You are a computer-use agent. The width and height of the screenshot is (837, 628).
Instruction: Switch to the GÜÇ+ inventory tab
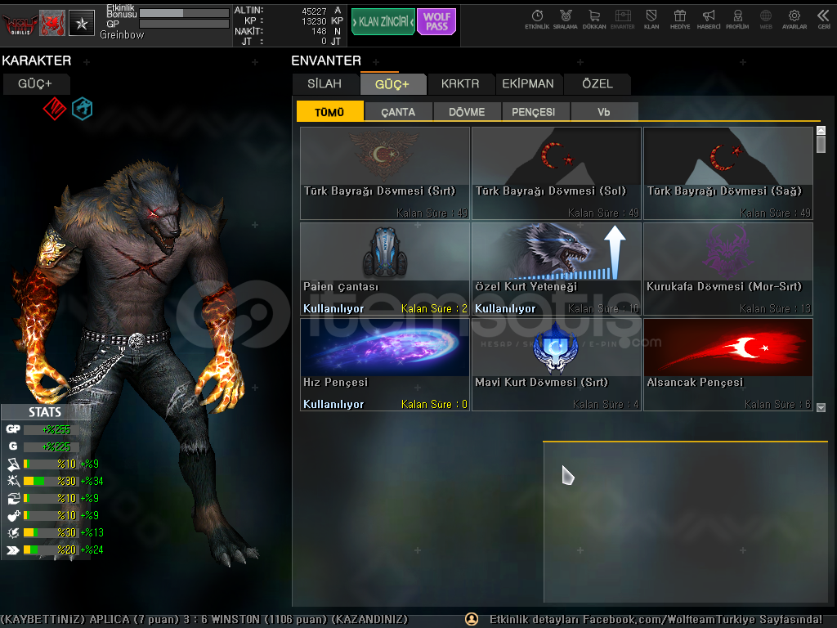392,84
